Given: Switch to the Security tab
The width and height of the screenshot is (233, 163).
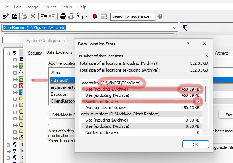Looking at the screenshot, I should (35, 53).
